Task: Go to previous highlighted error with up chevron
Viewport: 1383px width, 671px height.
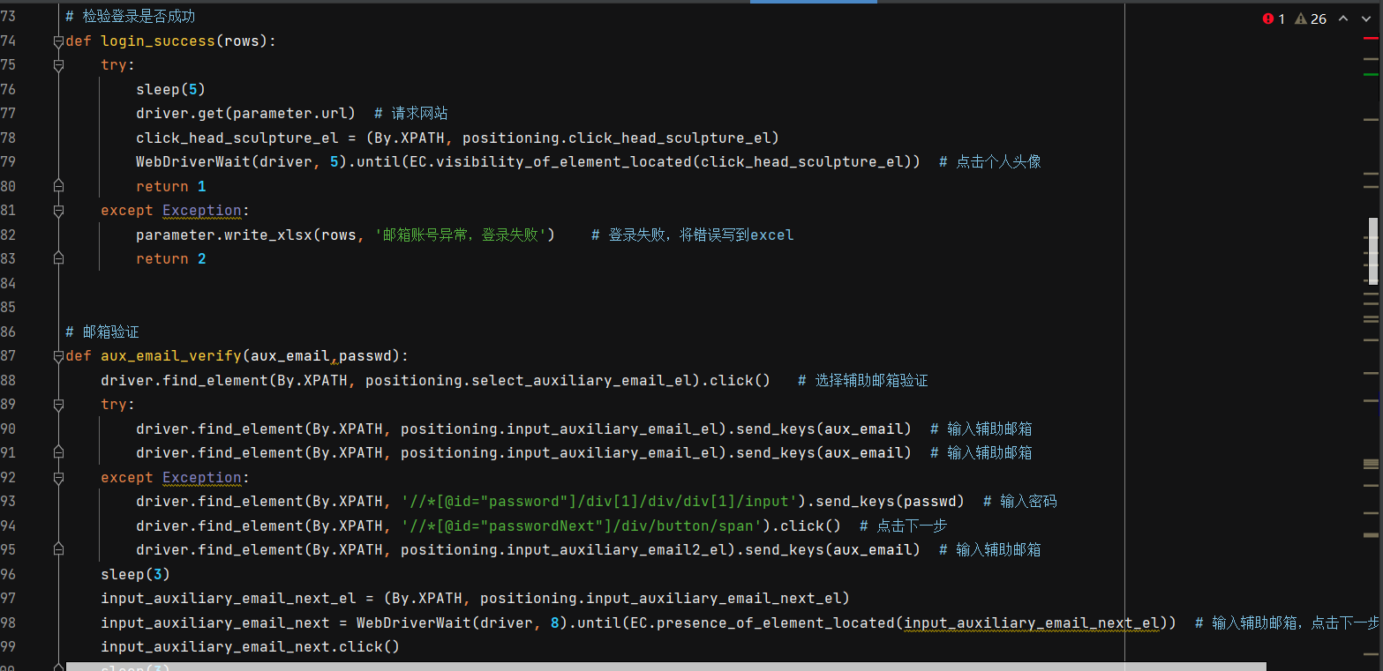Action: (1343, 19)
